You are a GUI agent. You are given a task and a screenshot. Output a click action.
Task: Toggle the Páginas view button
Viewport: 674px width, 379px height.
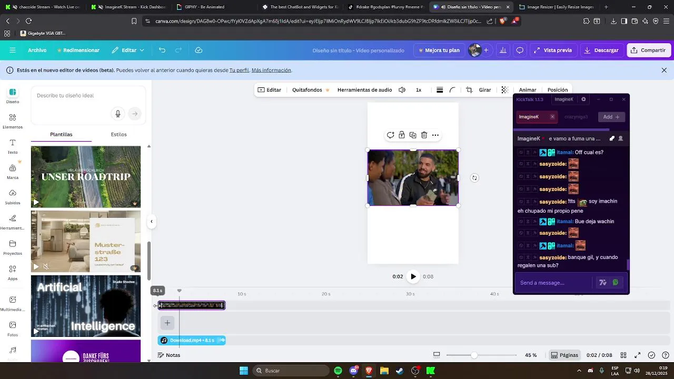pos(564,355)
